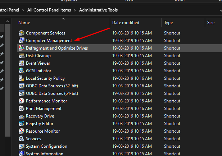Image resolution: width=222 pixels, height=156 pixels.
Task: Click Shortcut type of Event Viewer row
Action: [172, 63]
